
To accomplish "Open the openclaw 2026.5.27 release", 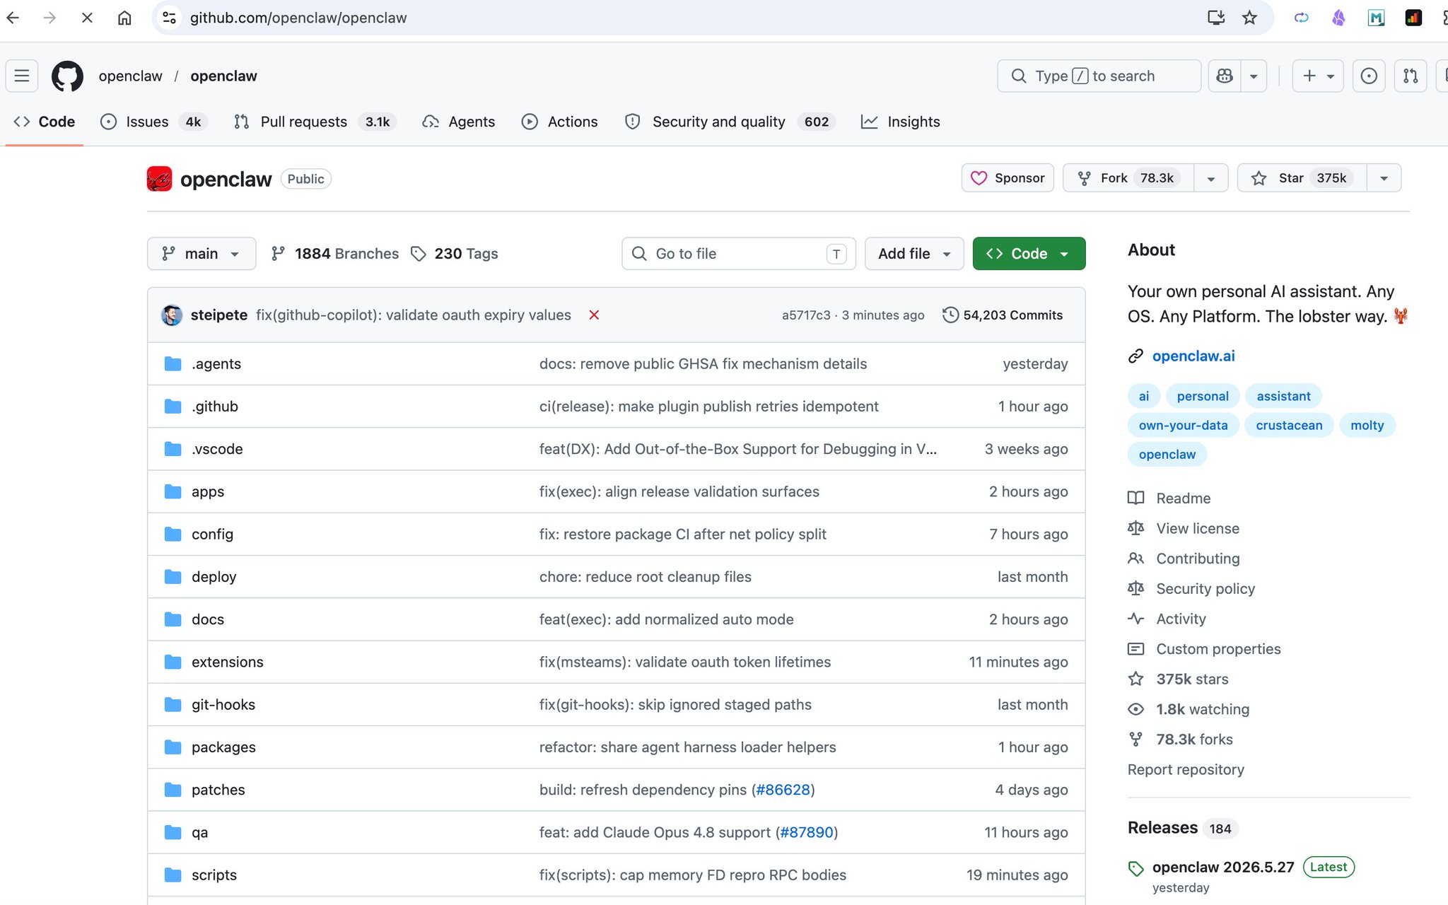I will (1223, 867).
